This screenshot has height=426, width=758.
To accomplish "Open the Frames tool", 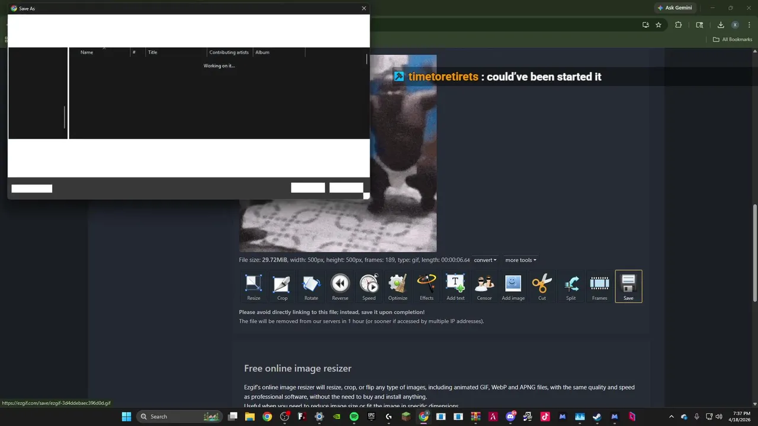I will [599, 287].
